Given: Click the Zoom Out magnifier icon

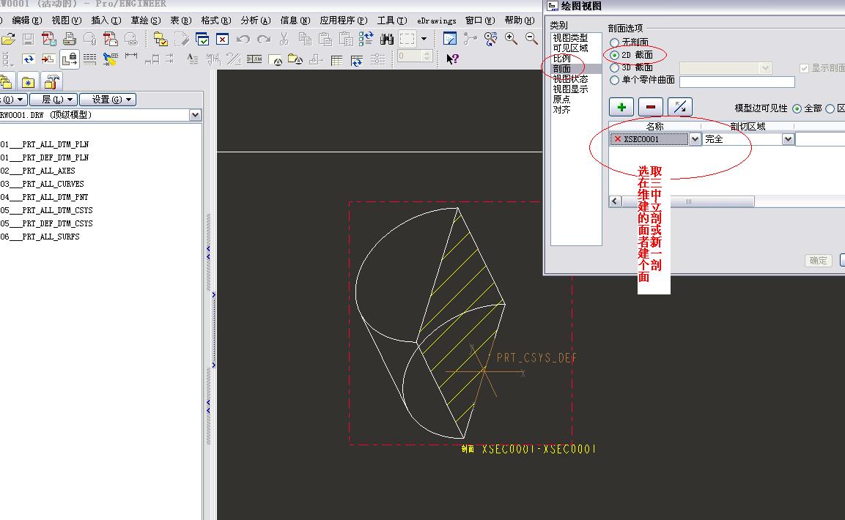Looking at the screenshot, I should click(531, 39).
